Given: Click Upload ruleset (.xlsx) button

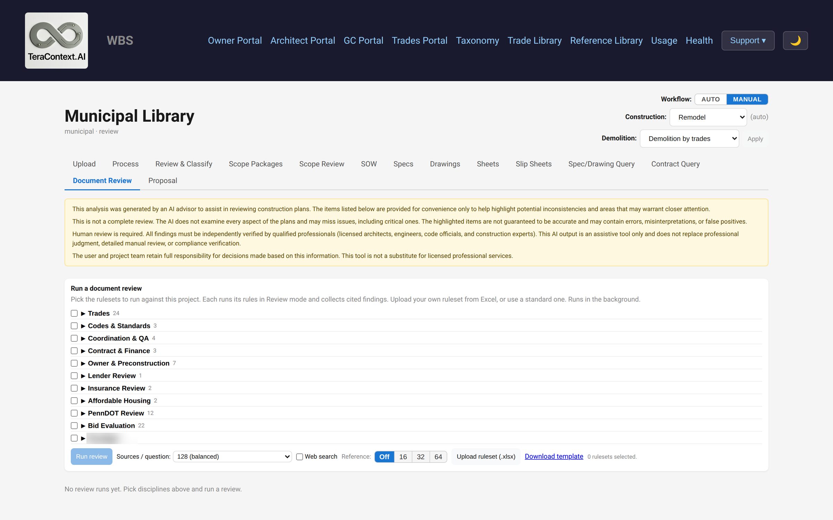Looking at the screenshot, I should pyautogui.click(x=486, y=457).
